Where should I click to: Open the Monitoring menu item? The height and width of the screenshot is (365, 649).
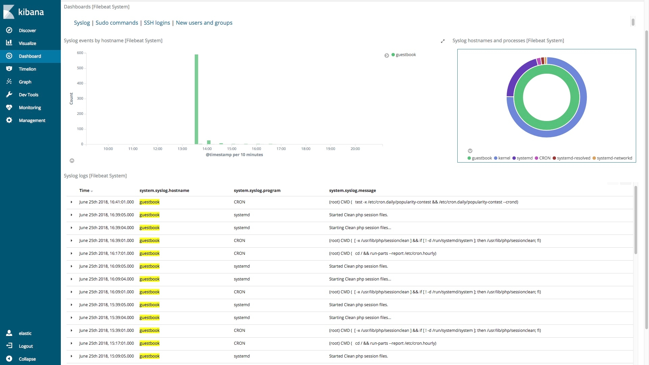[x=30, y=107]
